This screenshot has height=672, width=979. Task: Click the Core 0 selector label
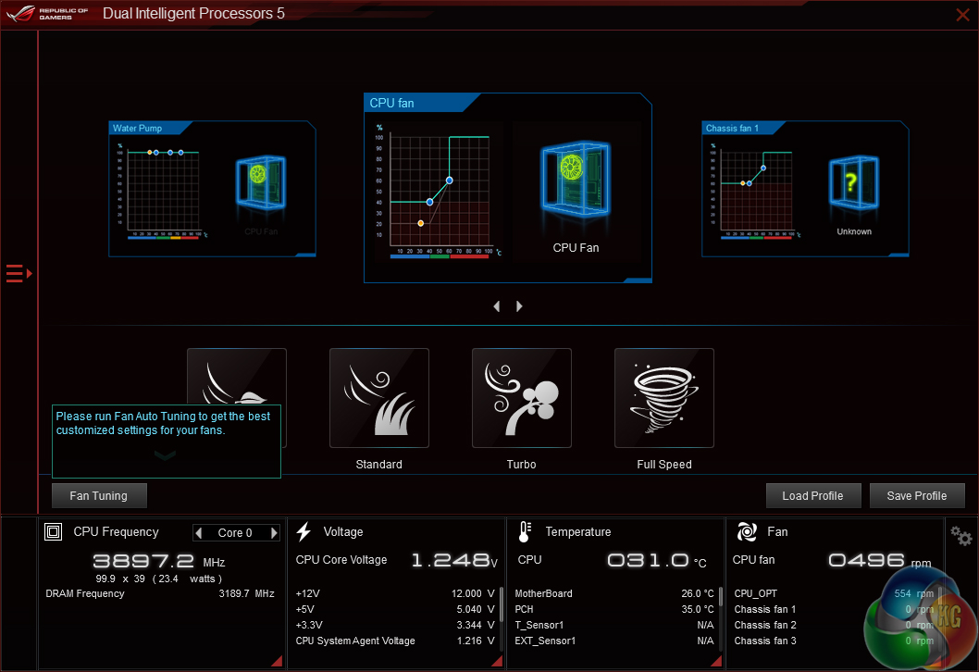coord(235,533)
